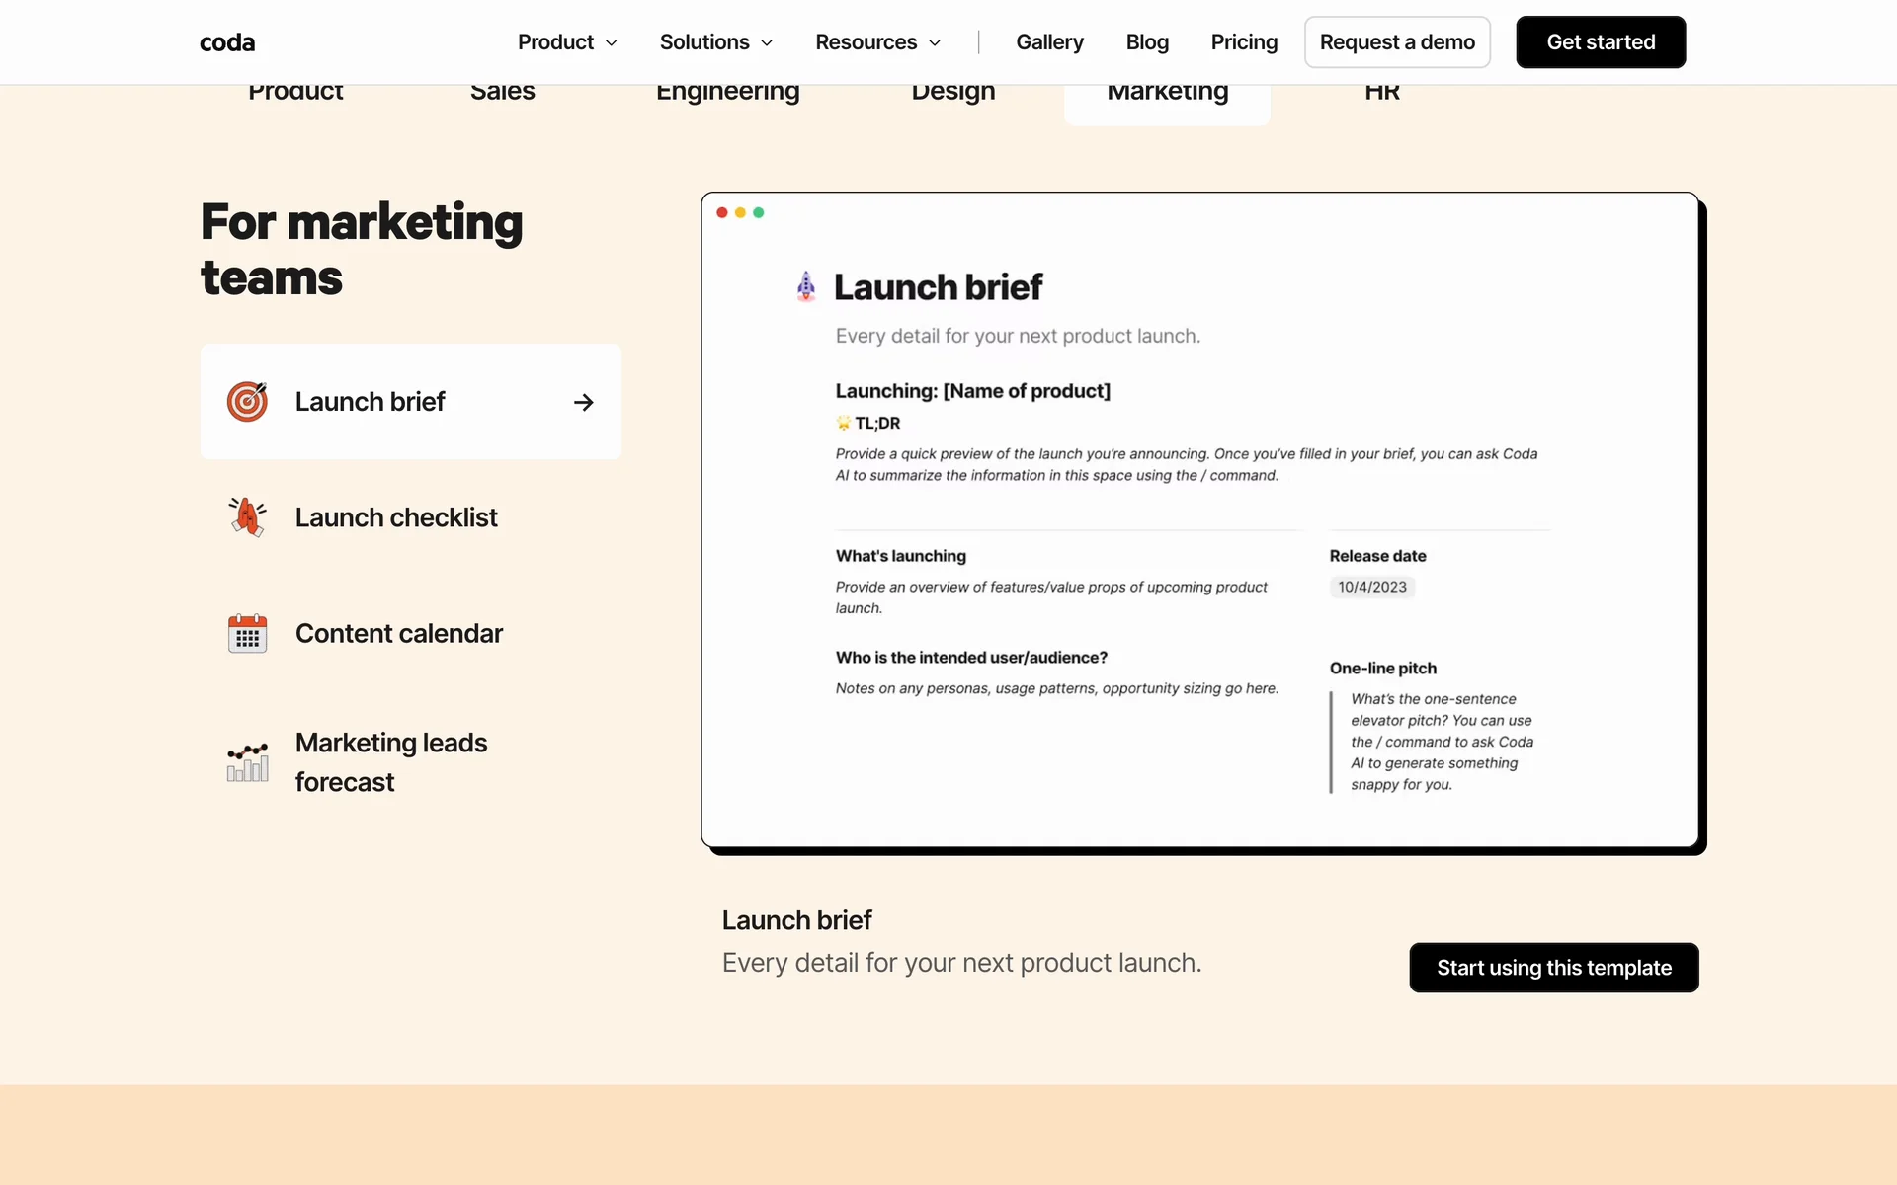The image size is (1897, 1185).
Task: Click the chart icon for Marketing leads forecast
Action: coord(247,761)
